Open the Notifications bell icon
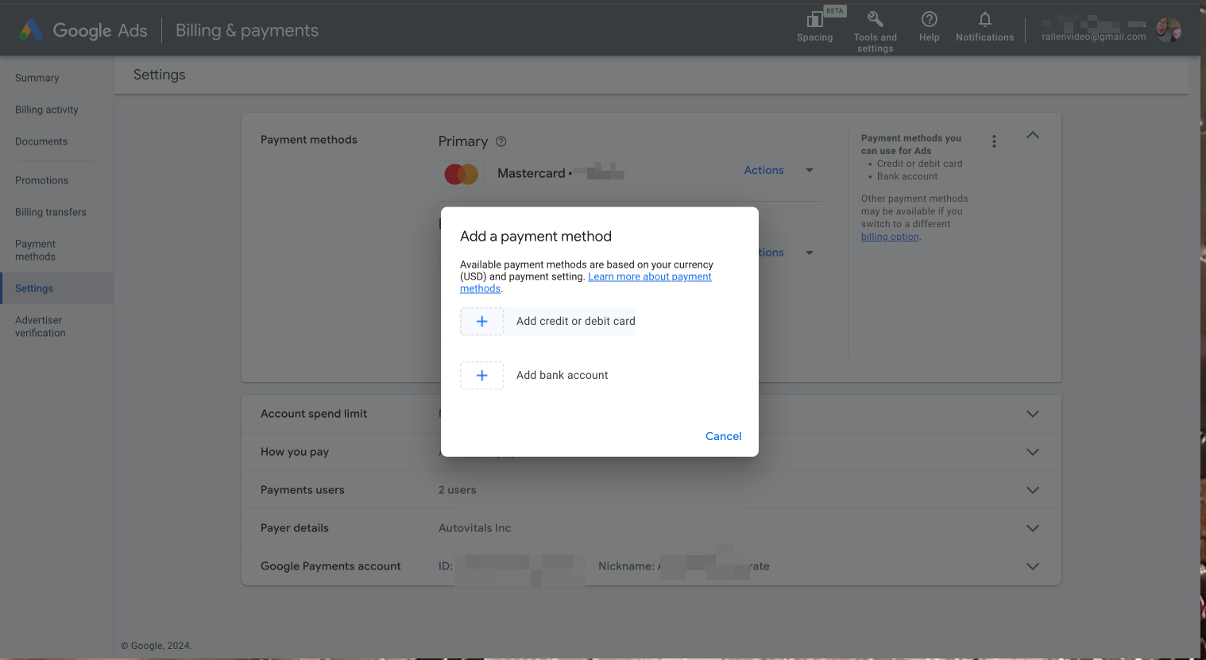This screenshot has width=1206, height=660. coord(984,19)
